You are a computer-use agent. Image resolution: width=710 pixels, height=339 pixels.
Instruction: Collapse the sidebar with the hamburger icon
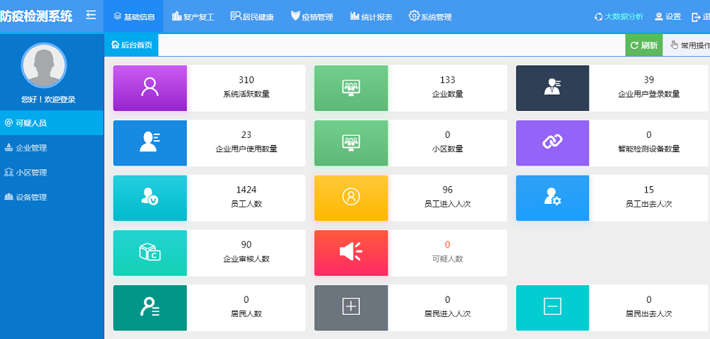click(91, 15)
